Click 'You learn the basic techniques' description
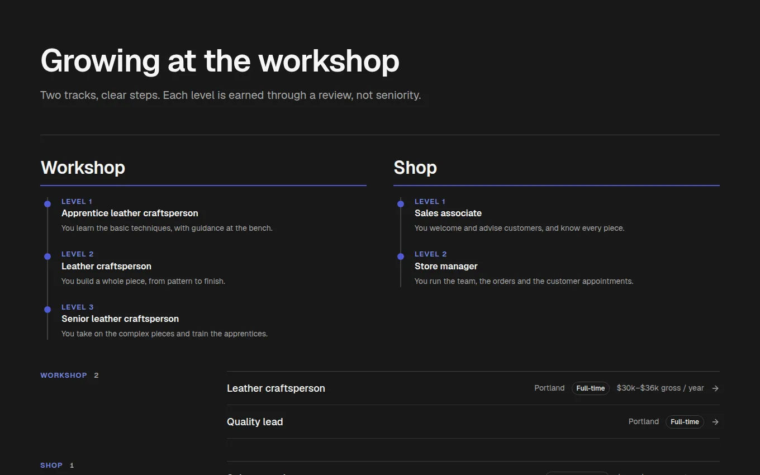760x475 pixels. coord(167,229)
